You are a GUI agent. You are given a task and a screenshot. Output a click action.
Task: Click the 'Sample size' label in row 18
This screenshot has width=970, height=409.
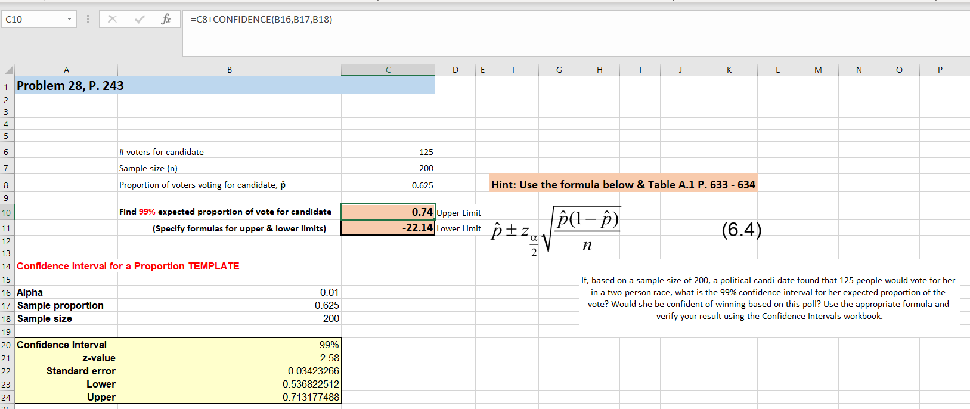click(x=45, y=318)
